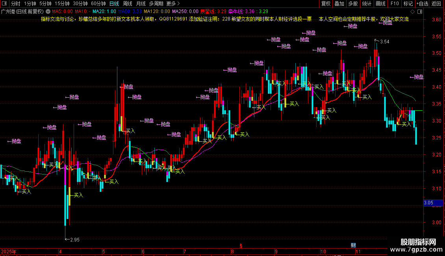Switch to 月线 monthly chart
The height and width of the screenshot is (256, 445).
141,4
